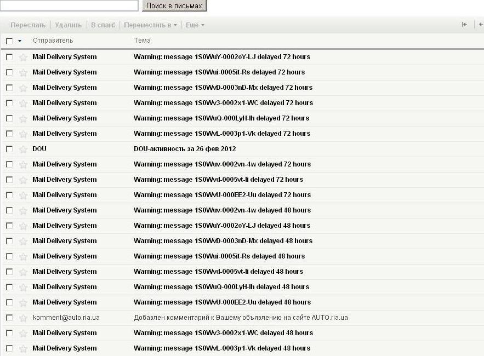
Task: Star the first Mail Delivery System message
Action: pyautogui.click(x=23, y=57)
